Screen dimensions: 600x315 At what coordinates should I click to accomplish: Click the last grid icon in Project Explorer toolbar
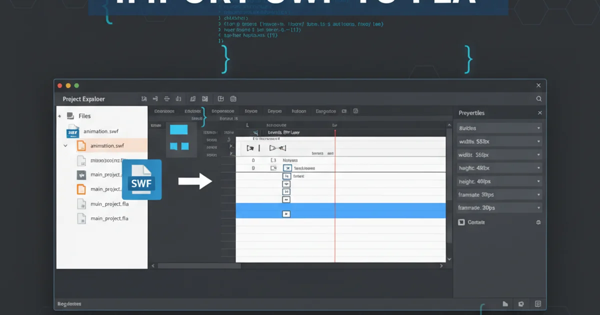pos(233,99)
